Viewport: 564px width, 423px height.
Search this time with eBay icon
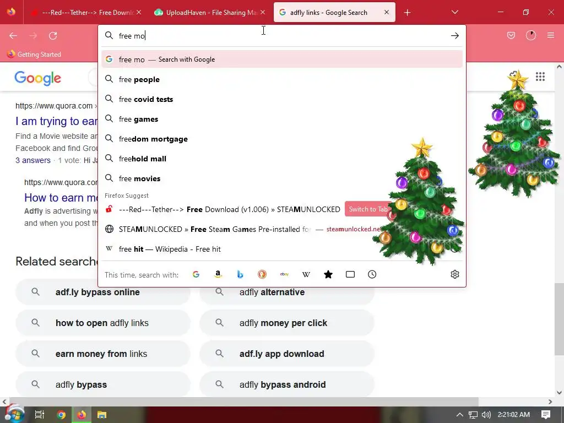tap(284, 274)
